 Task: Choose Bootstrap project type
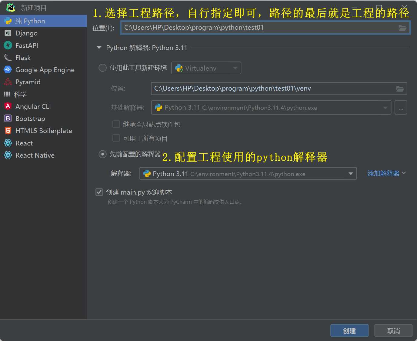[43, 119]
